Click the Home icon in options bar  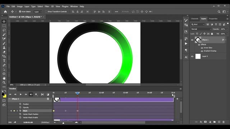point(5,12)
